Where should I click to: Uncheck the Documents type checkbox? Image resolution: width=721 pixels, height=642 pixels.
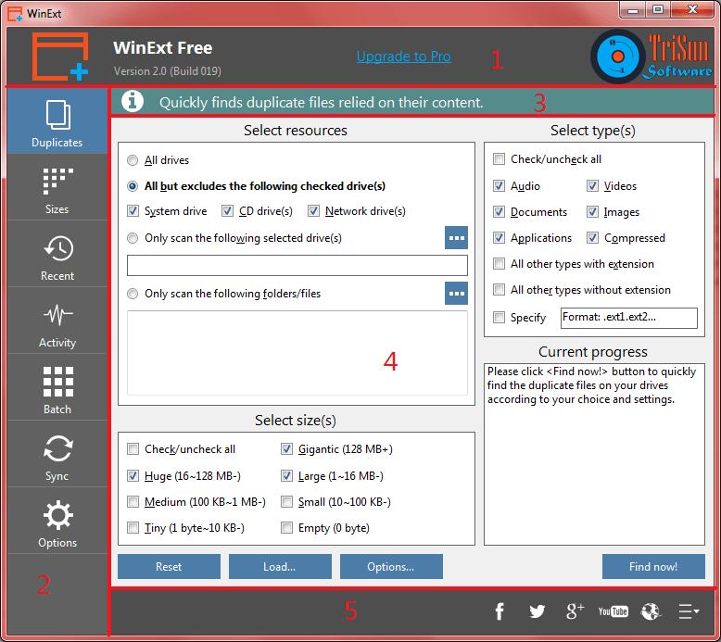tap(499, 212)
